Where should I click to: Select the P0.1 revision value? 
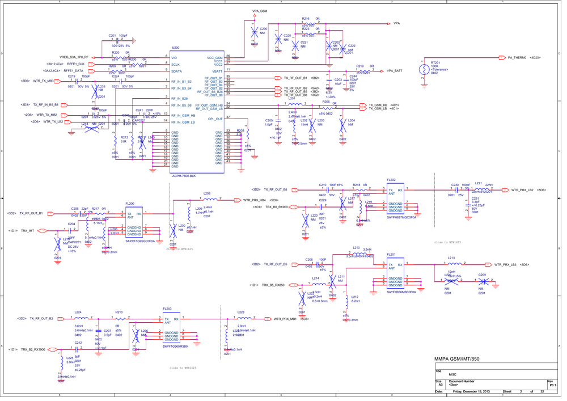coord(552,386)
